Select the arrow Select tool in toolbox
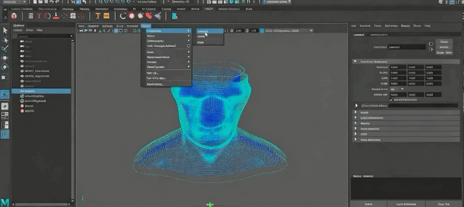 (x=5, y=30)
